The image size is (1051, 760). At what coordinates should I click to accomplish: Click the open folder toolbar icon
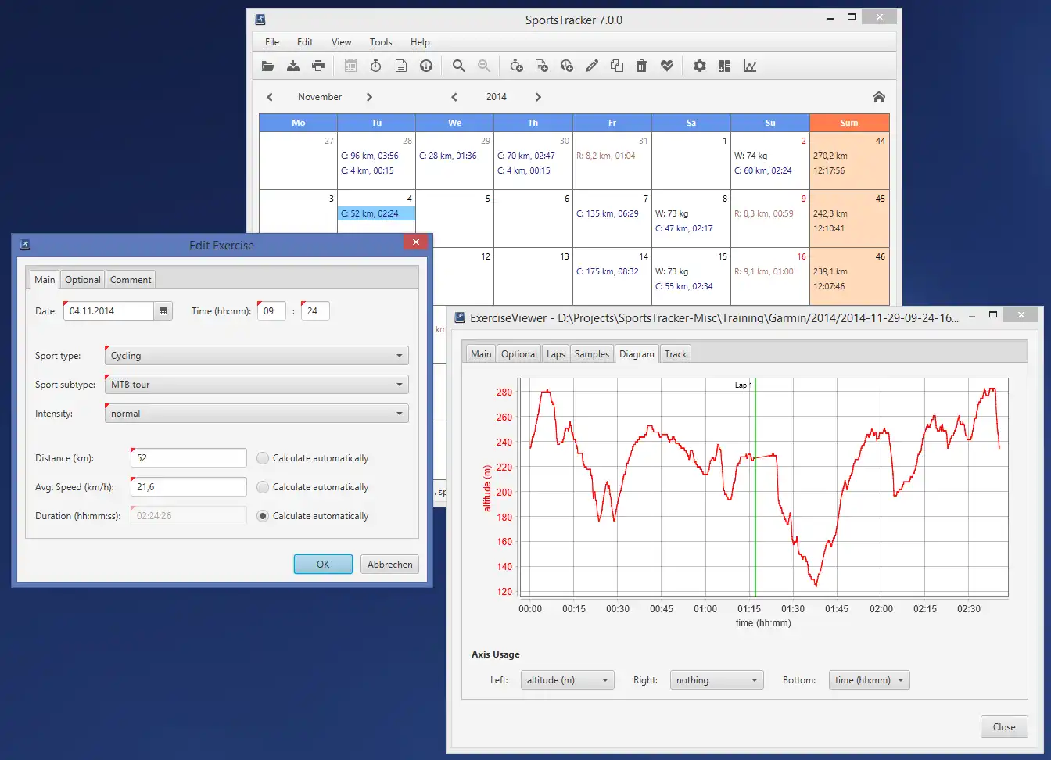coord(268,66)
